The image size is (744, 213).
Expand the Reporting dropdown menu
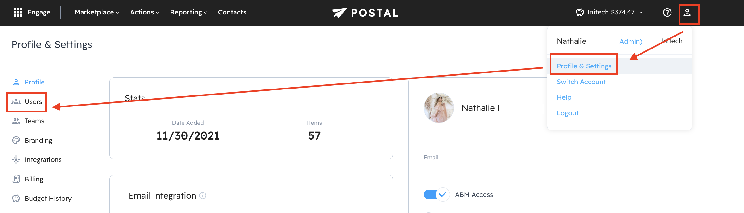tap(189, 12)
